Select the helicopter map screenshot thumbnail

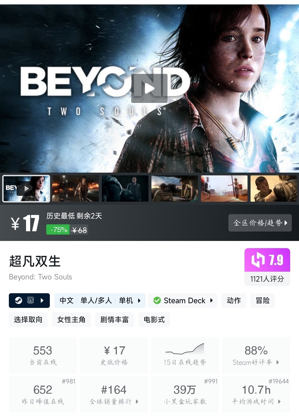tap(175, 188)
